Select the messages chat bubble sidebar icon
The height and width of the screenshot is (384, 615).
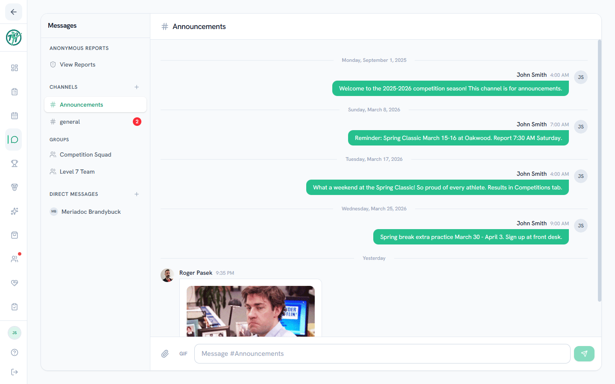14,140
